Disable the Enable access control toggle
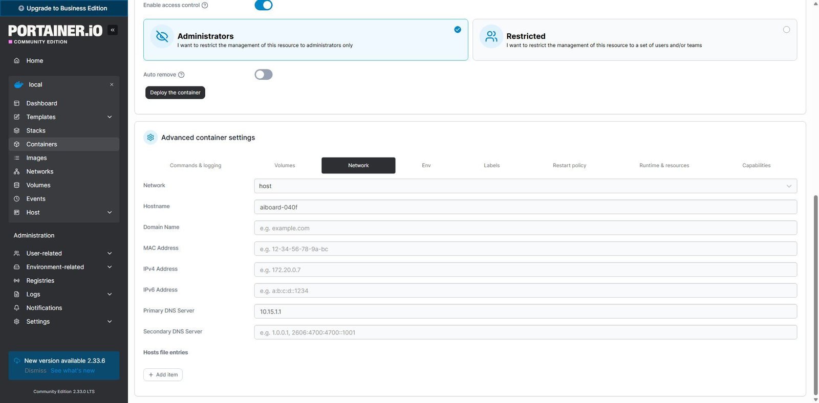 pos(264,5)
